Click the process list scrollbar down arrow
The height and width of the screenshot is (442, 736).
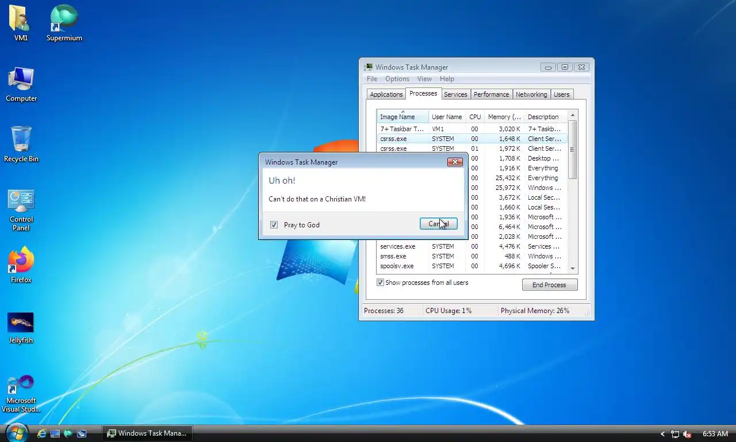point(572,268)
